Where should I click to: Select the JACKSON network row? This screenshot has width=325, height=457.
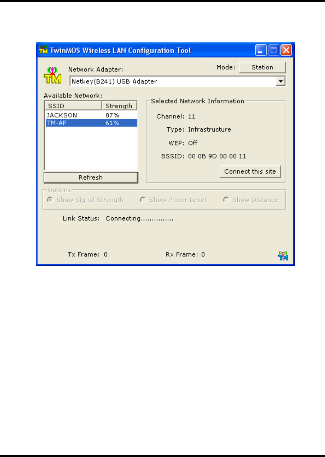point(91,115)
